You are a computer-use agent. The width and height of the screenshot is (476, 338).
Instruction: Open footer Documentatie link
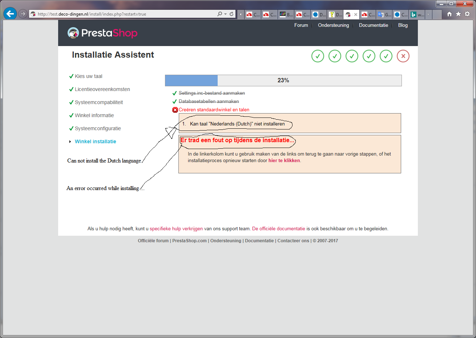coord(259,241)
